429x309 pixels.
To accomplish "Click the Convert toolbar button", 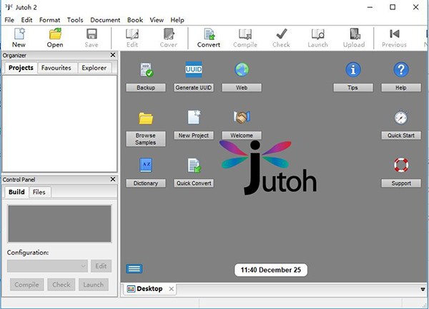I will [x=209, y=38].
